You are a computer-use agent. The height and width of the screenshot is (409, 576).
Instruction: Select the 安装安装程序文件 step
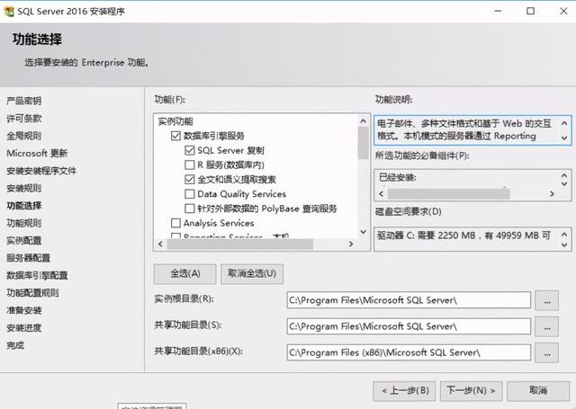pos(41,171)
